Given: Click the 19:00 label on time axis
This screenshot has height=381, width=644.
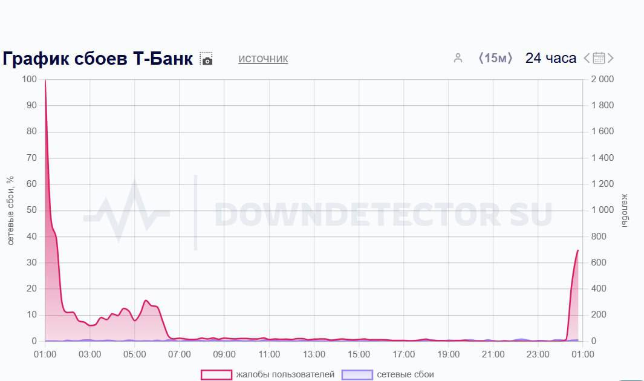Looking at the screenshot, I should pyautogui.click(x=448, y=354).
